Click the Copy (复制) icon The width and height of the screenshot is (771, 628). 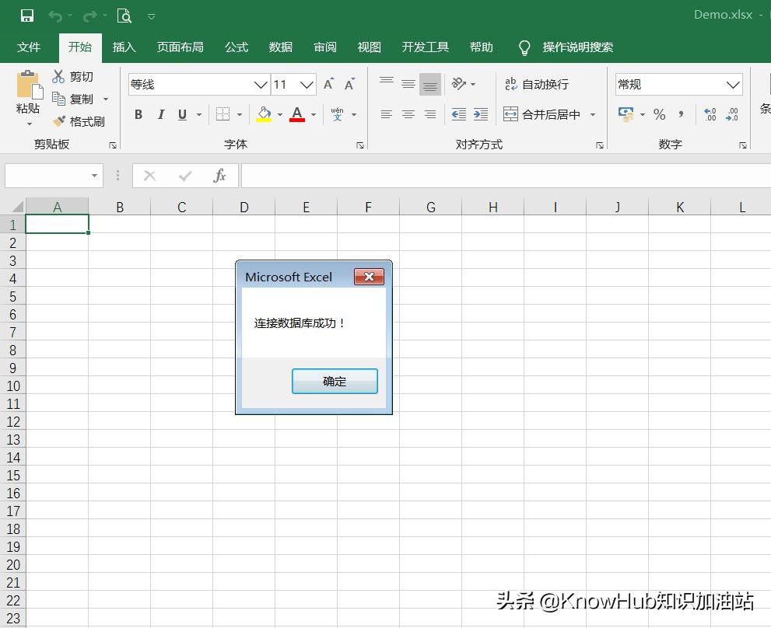pos(58,99)
